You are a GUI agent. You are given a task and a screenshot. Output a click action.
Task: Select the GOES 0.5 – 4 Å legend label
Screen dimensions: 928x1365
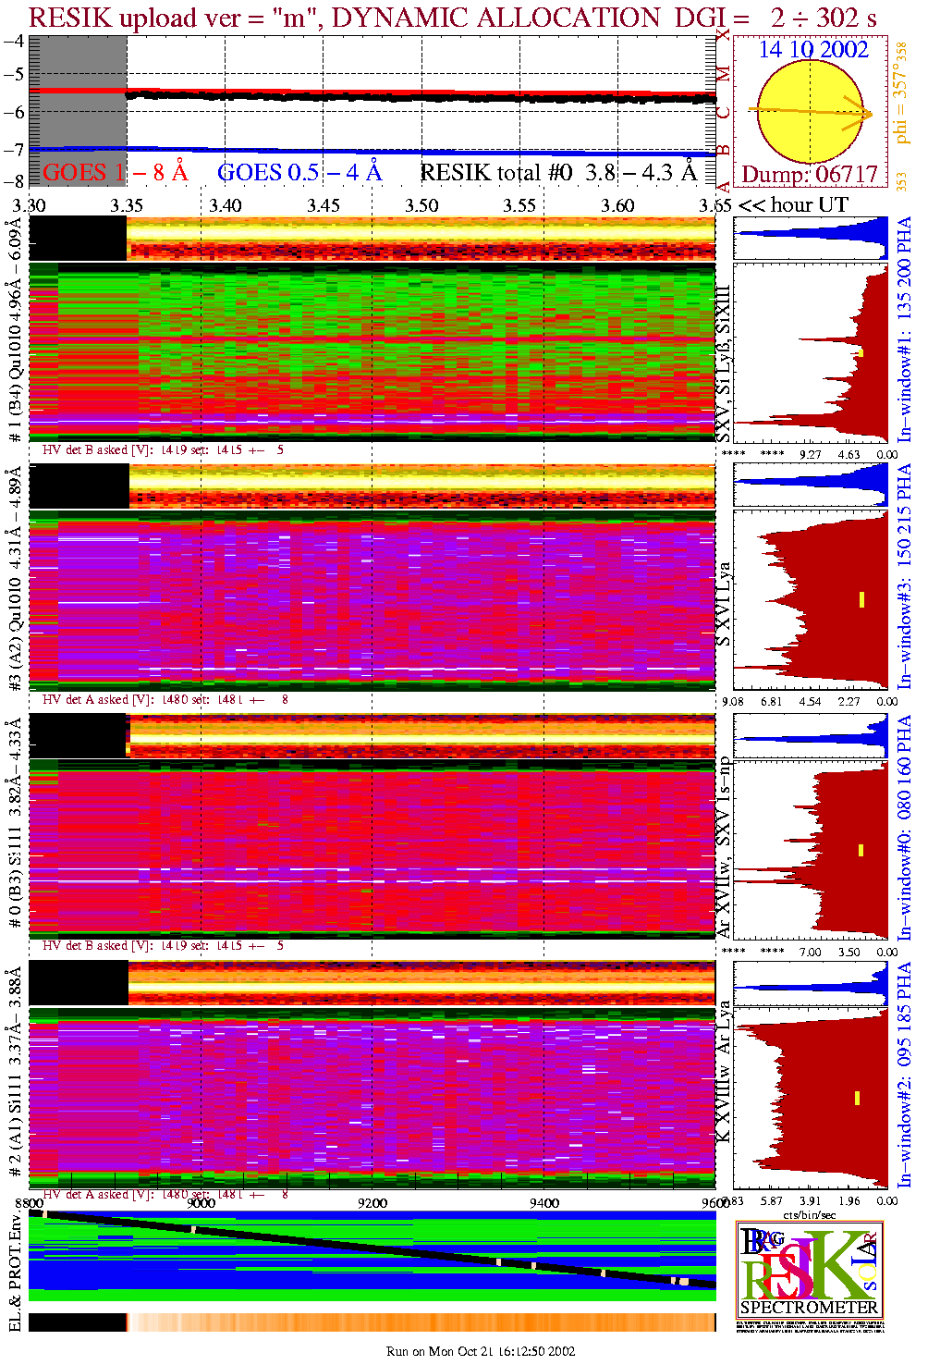coord(299,173)
